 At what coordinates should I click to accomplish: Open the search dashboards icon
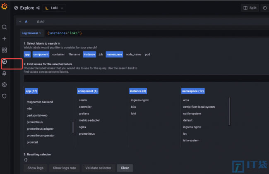[x=4, y=27]
